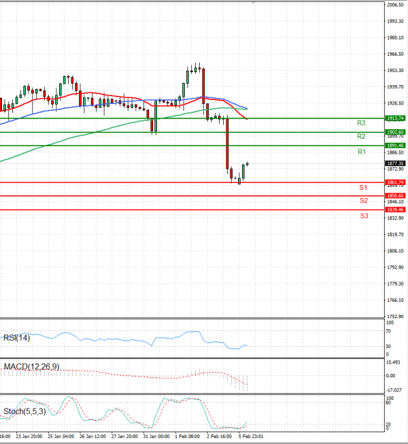Select the 1861.74 red price tag
The height and width of the screenshot is (444, 408).
[395, 182]
